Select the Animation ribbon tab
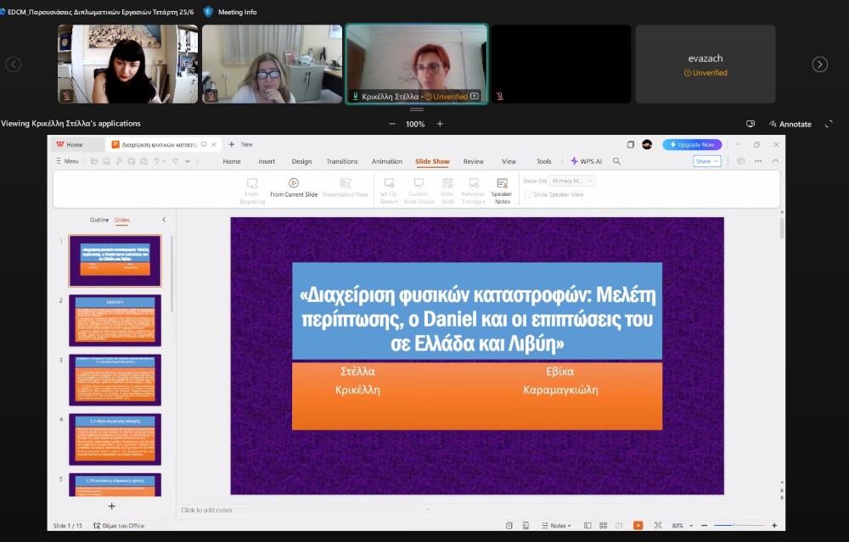The image size is (849, 542). tap(387, 161)
